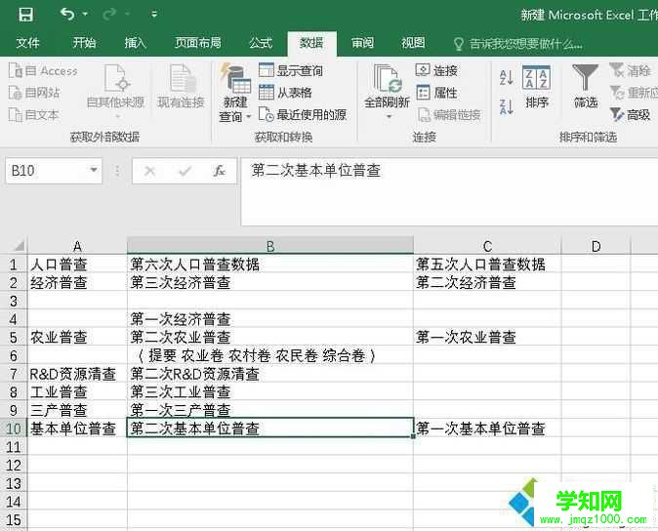The height and width of the screenshot is (531, 658).
Task: Click the 从表格 button
Action: coord(285,93)
